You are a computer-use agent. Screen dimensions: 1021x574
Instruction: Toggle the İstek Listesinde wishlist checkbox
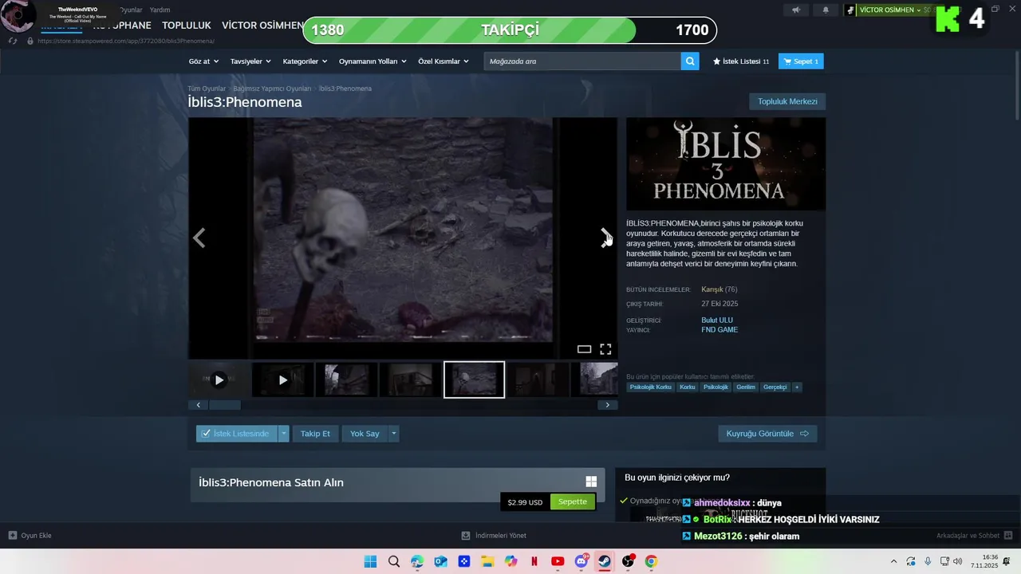point(206,434)
